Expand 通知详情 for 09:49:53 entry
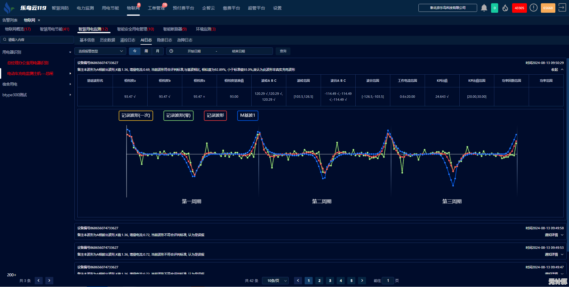The height and width of the screenshot is (287, 569). point(554,254)
